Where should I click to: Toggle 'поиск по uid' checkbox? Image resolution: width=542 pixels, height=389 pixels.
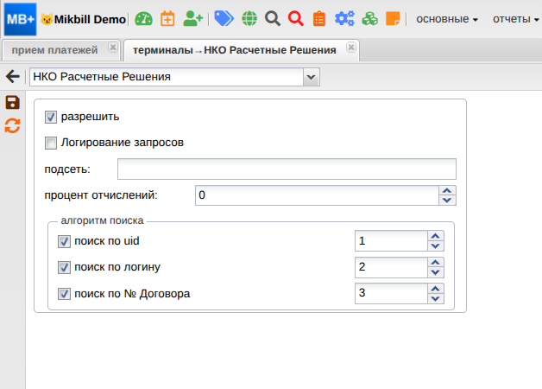point(64,241)
